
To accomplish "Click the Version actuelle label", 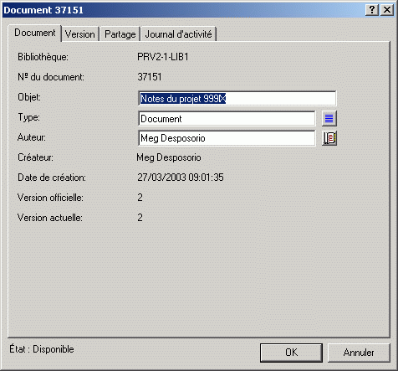I will [x=50, y=218].
